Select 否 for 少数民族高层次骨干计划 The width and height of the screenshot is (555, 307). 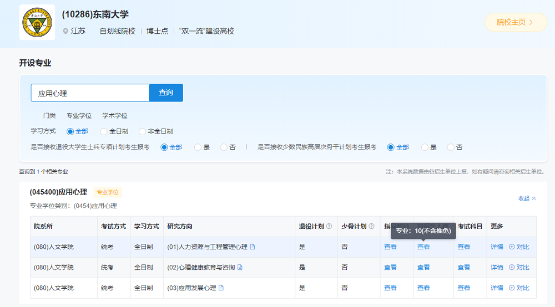451,147
